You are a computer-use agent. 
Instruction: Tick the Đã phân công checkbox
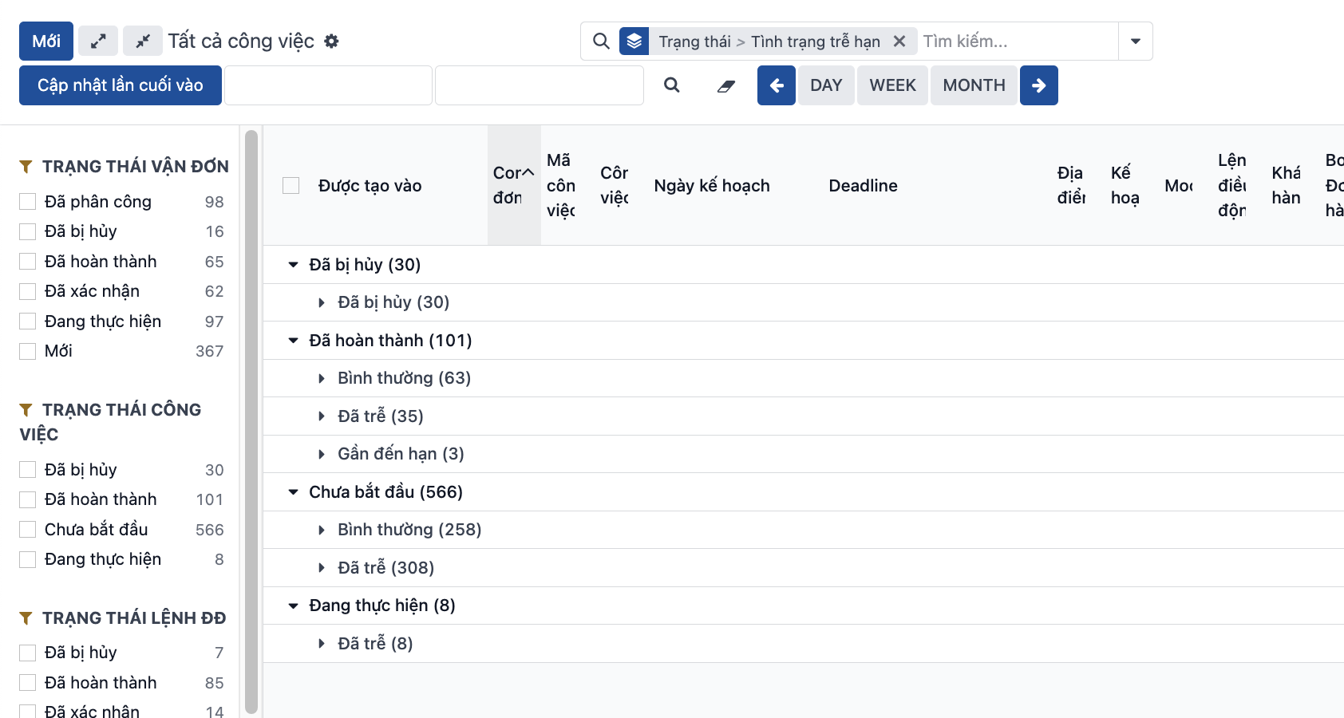28,202
